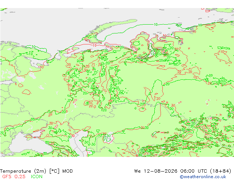The width and height of the screenshot is (234, 180).
Task: Click the We 12-08-2026 06:00 UTC timestamp
Action: click(183, 171)
